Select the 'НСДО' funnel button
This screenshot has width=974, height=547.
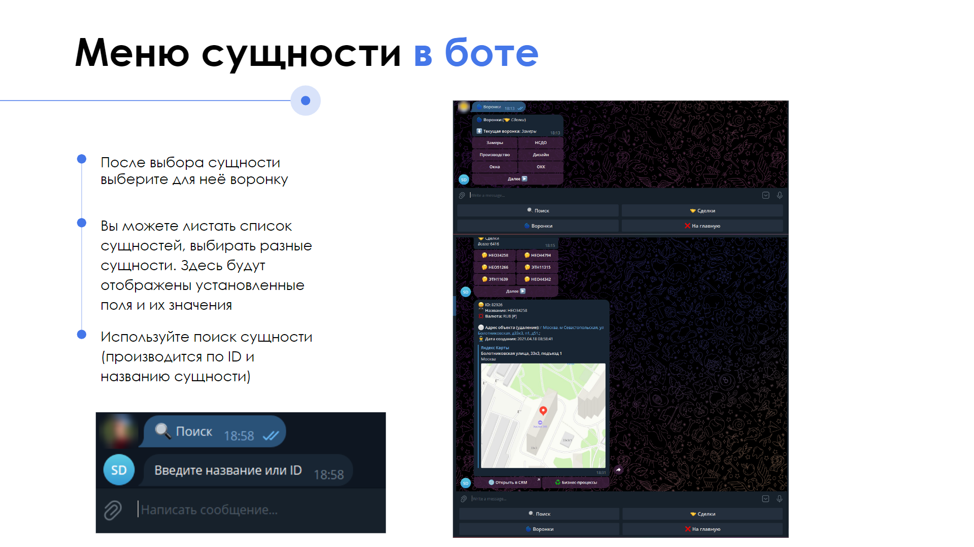coord(541,143)
